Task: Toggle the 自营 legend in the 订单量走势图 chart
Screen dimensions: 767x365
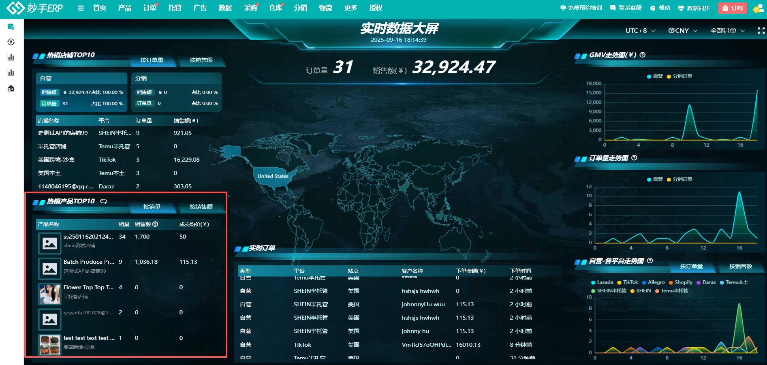Action: click(x=655, y=179)
